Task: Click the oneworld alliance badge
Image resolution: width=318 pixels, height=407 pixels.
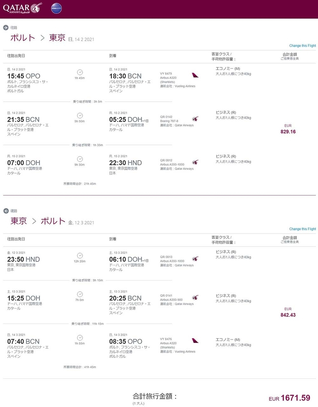Action: point(56,8)
